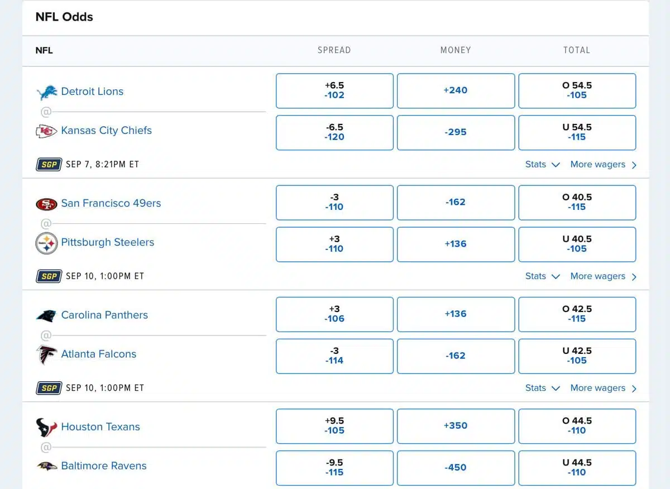Select Steelers +3 spread bet
The height and width of the screenshot is (489, 670).
(334, 244)
